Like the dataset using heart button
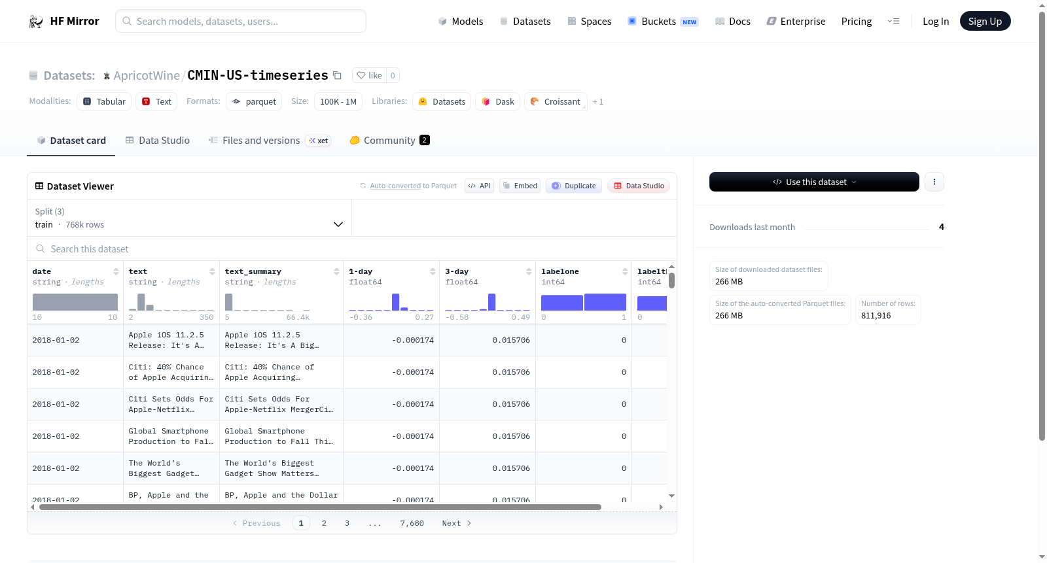 [x=369, y=75]
